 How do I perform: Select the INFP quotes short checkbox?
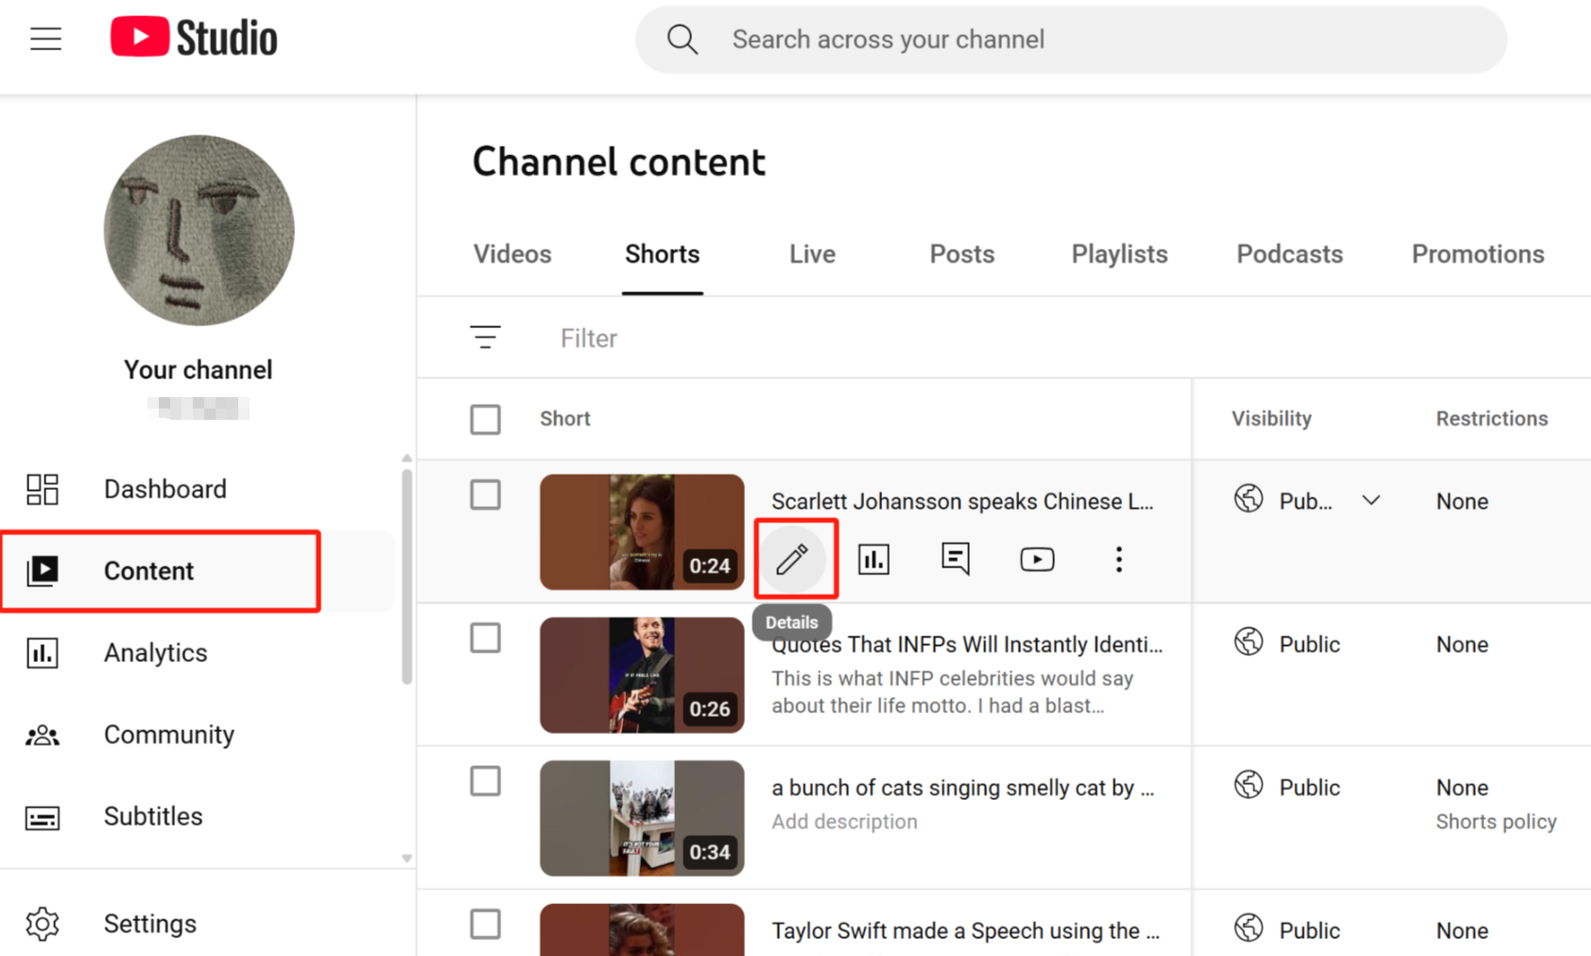[486, 638]
